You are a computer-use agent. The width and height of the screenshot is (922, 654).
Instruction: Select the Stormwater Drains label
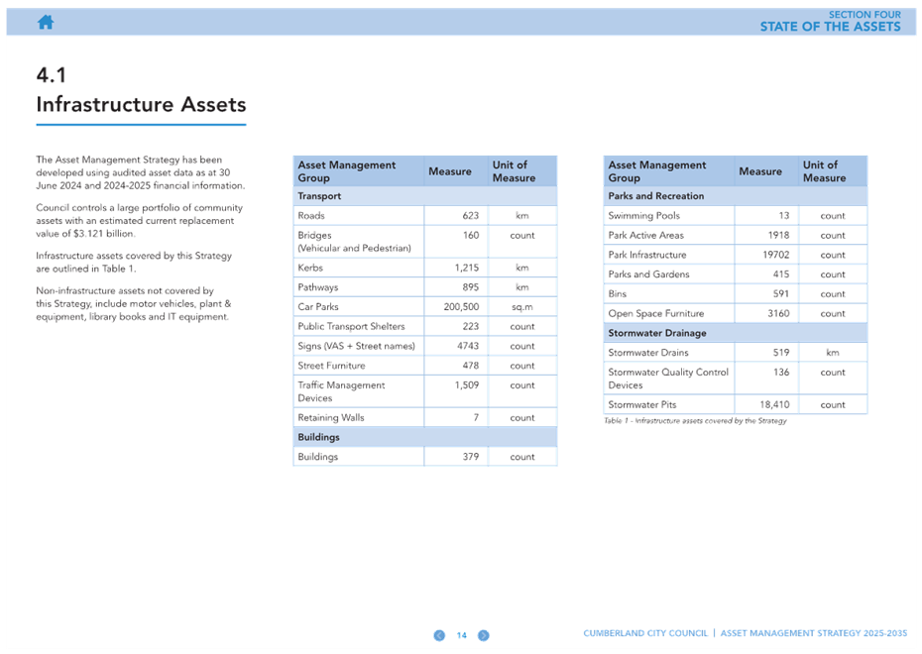pyautogui.click(x=648, y=353)
